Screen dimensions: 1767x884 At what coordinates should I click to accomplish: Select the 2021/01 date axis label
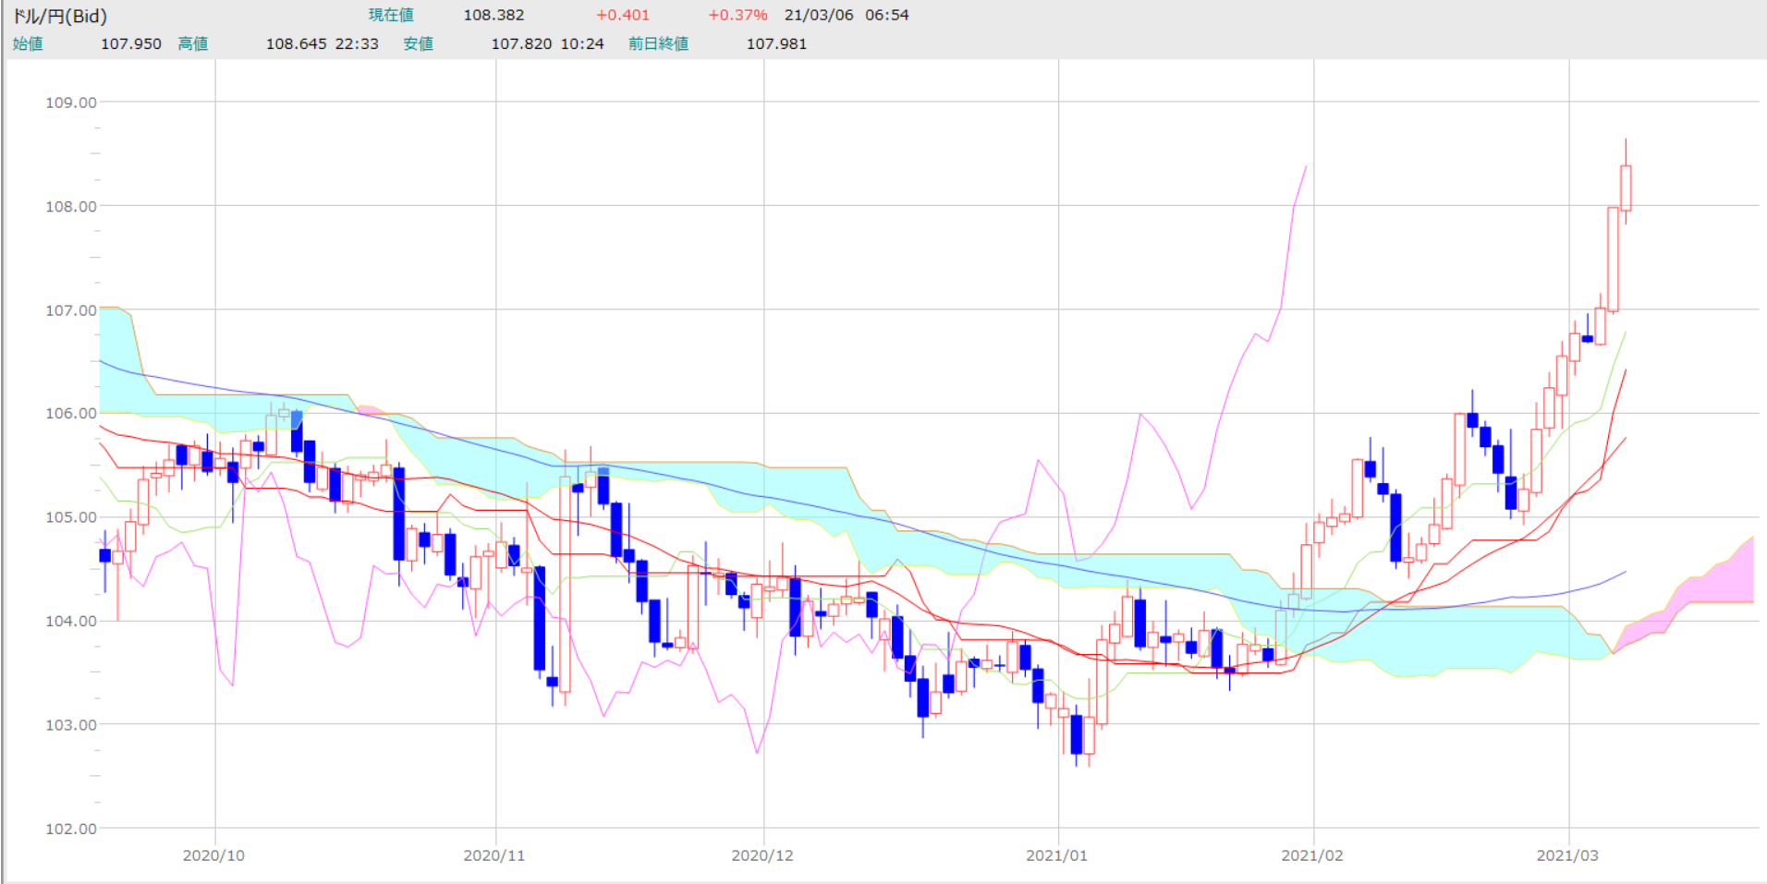point(1056,855)
